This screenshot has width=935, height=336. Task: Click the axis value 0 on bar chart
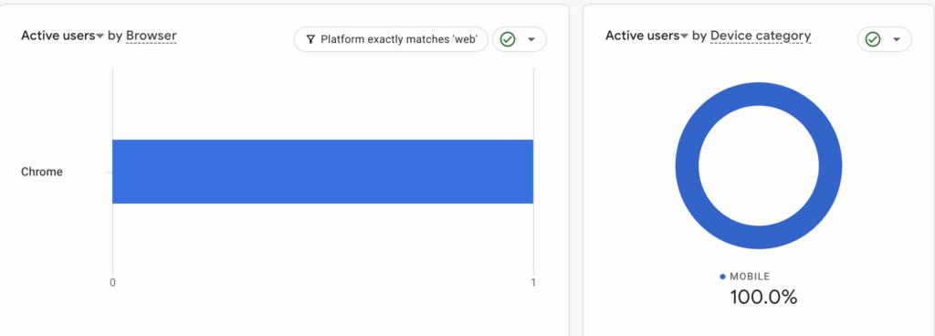point(112,282)
